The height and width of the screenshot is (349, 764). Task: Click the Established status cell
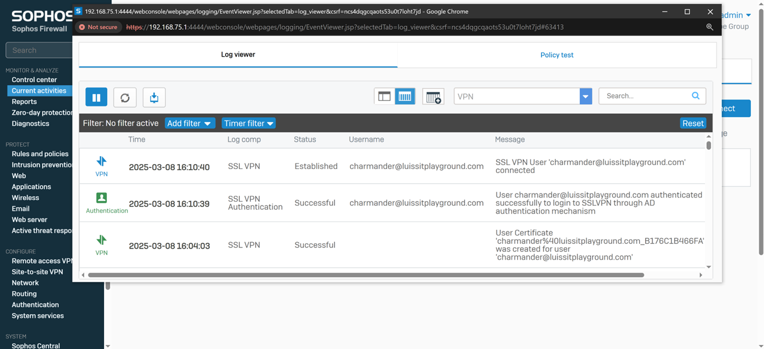coord(316,166)
